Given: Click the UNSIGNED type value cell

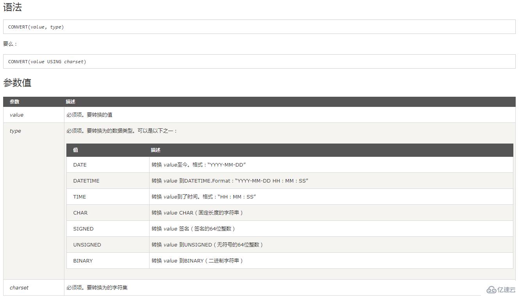Looking at the screenshot, I should click(x=108, y=245).
